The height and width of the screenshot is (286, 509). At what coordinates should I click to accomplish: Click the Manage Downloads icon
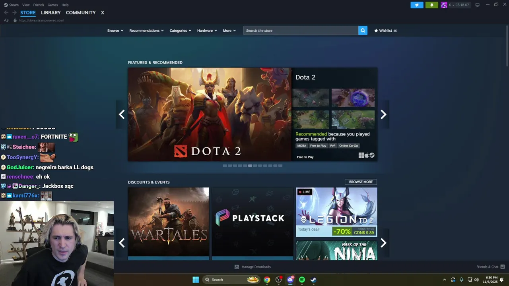237,267
